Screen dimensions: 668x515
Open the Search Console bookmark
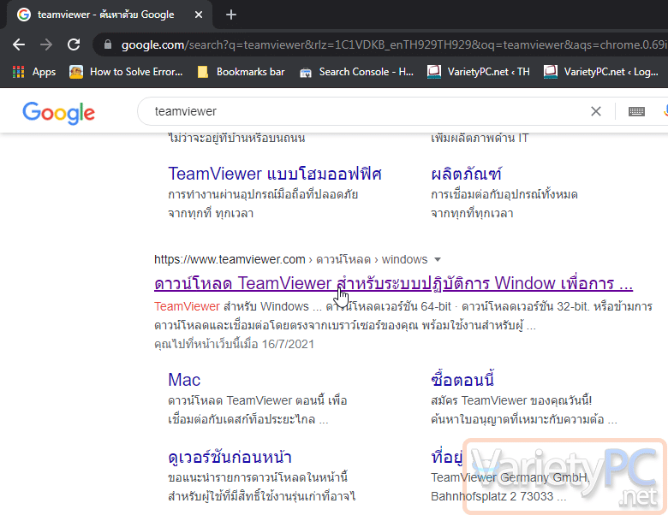coord(356,72)
